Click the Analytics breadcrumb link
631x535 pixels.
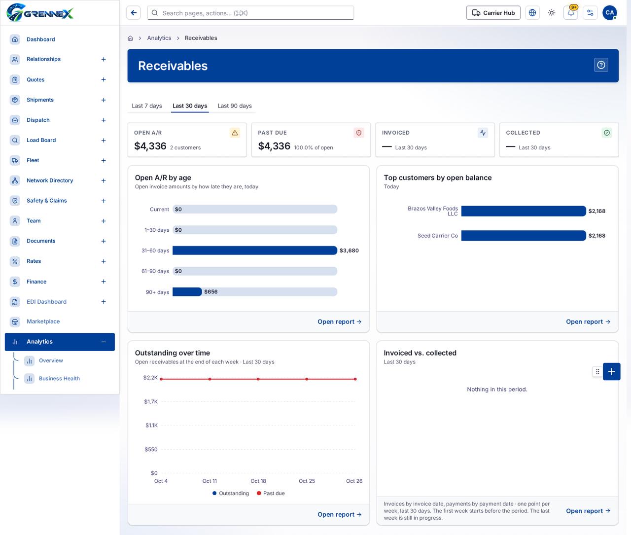click(x=159, y=38)
